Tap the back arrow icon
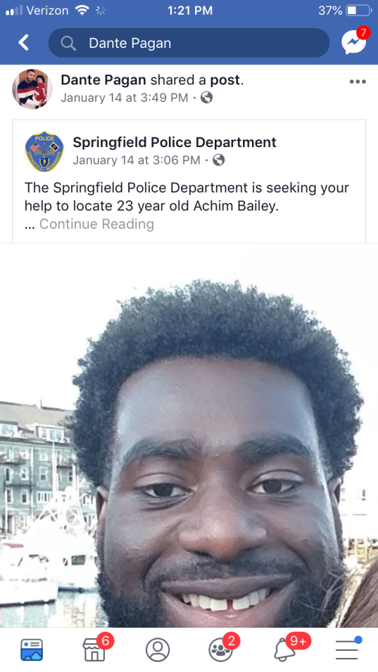 point(23,43)
